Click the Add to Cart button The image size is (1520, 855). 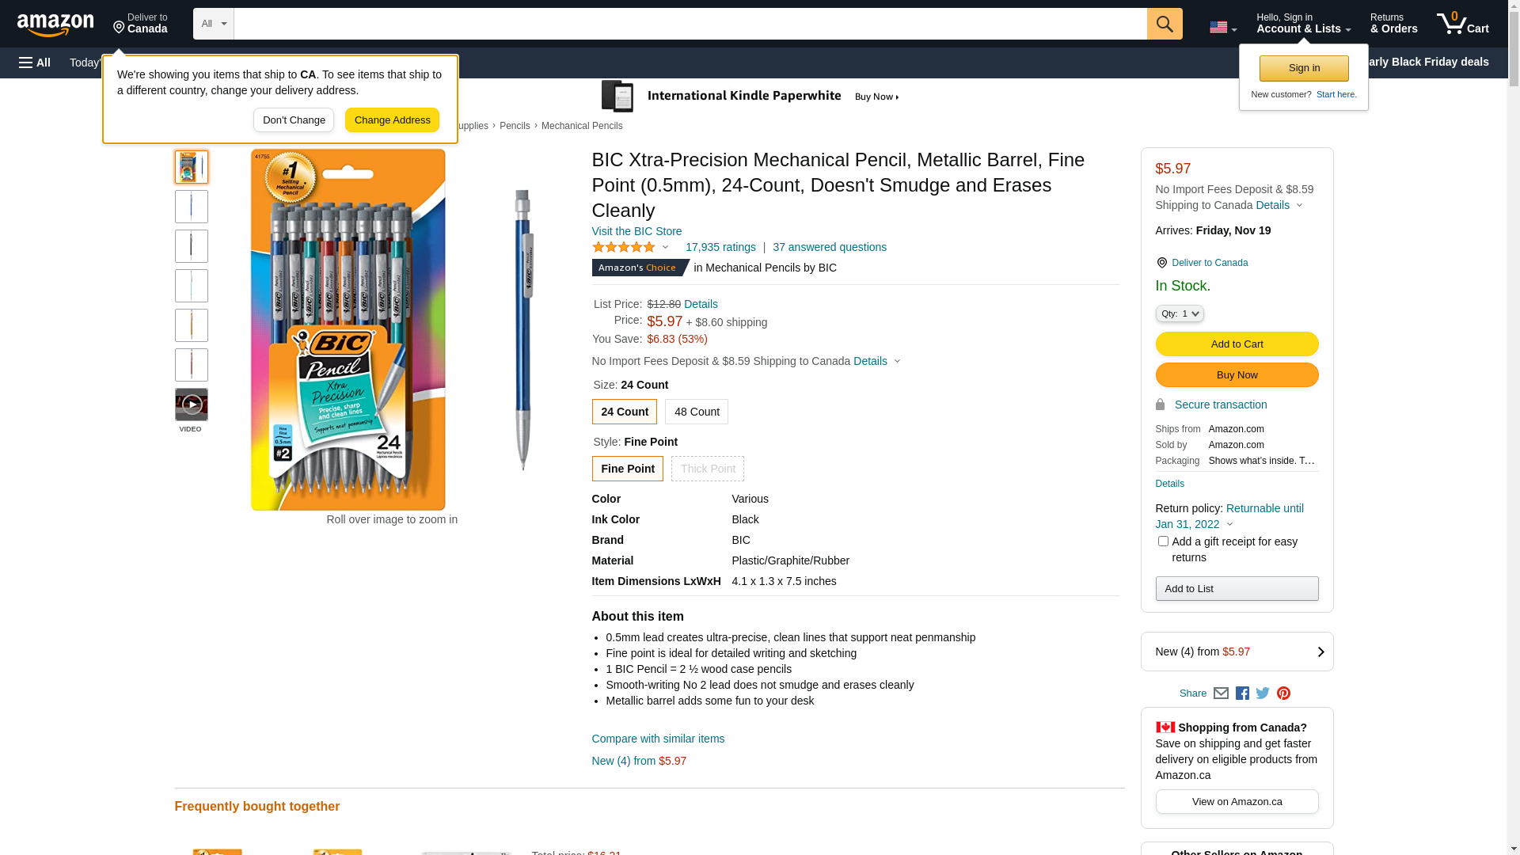1237,344
